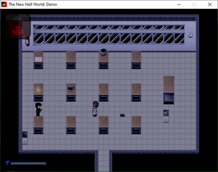Minimize the game window

point(179,4)
